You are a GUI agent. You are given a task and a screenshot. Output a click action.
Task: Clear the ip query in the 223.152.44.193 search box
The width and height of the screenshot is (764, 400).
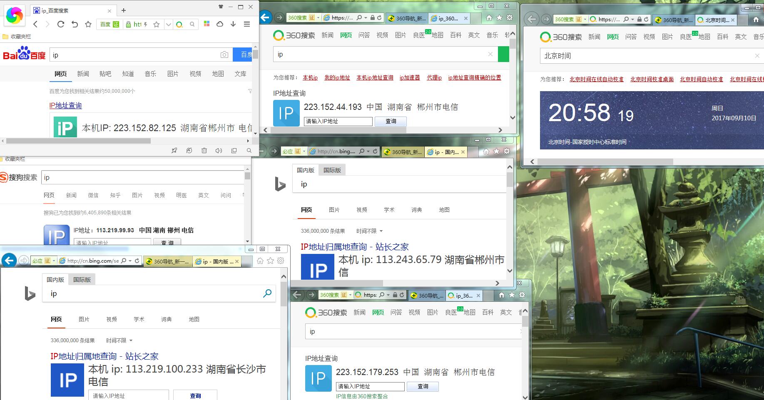click(x=490, y=54)
